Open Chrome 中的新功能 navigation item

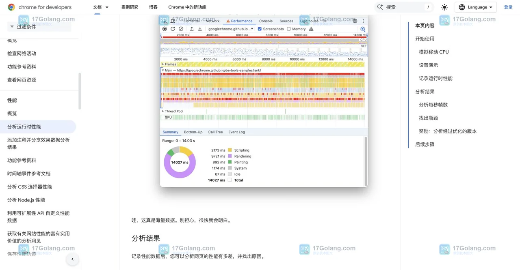tap(187, 7)
